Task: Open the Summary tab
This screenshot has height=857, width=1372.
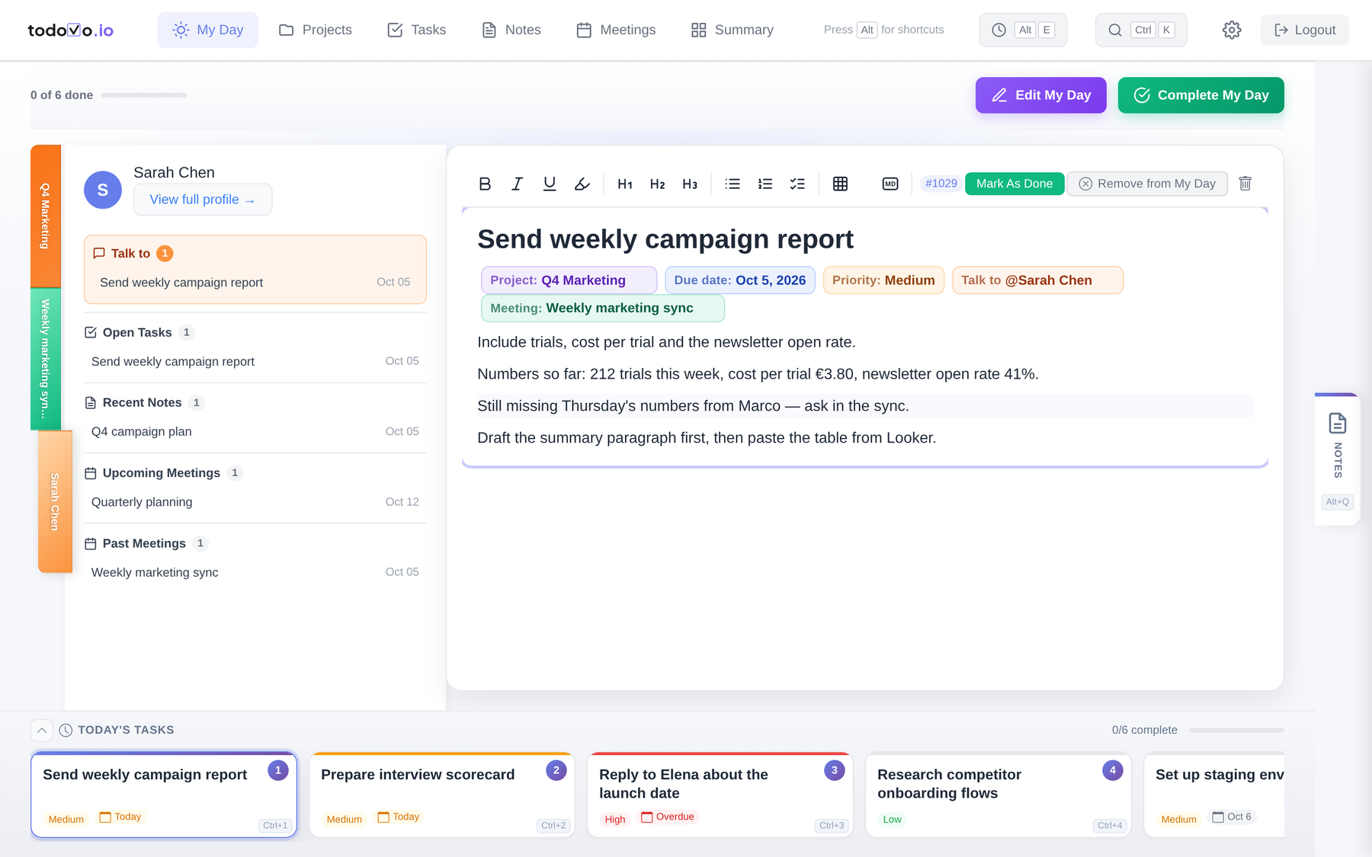Action: click(x=732, y=30)
